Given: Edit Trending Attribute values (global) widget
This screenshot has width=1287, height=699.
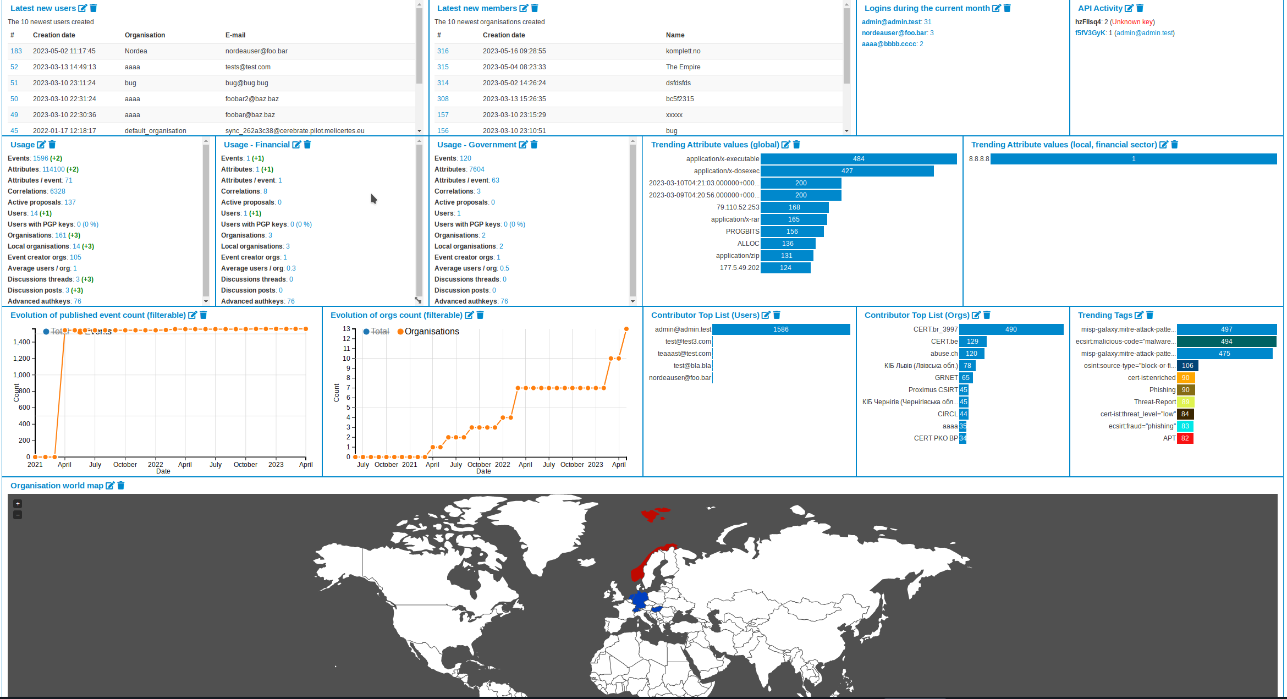Looking at the screenshot, I should 786,145.
